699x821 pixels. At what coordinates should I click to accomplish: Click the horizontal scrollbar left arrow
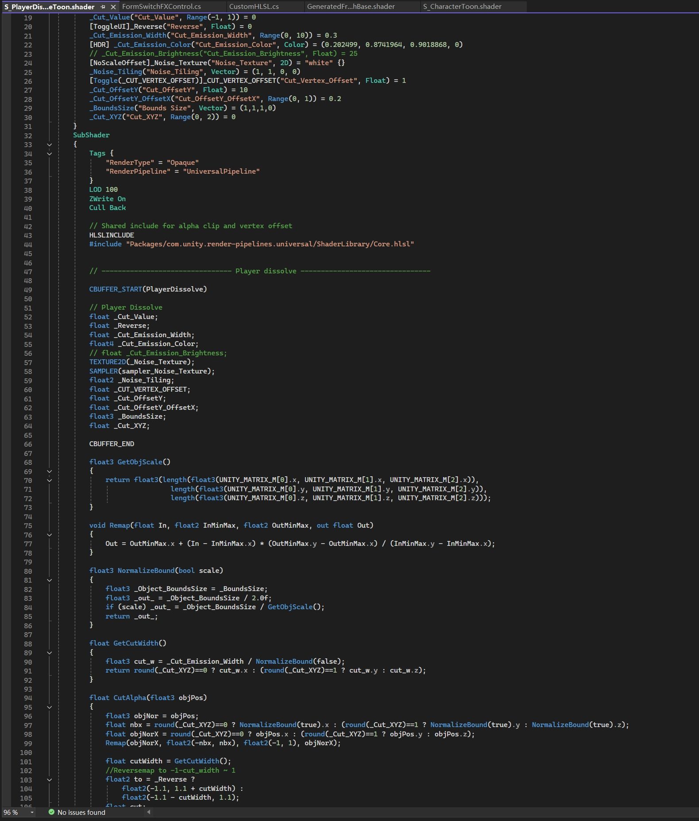pyautogui.click(x=148, y=812)
